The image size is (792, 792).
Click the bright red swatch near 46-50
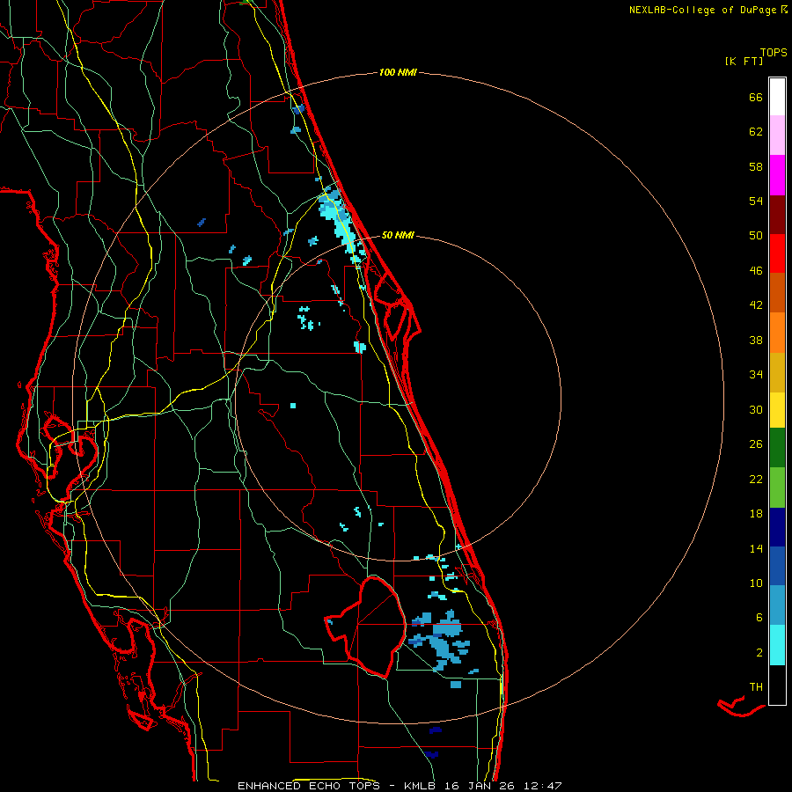(x=777, y=253)
